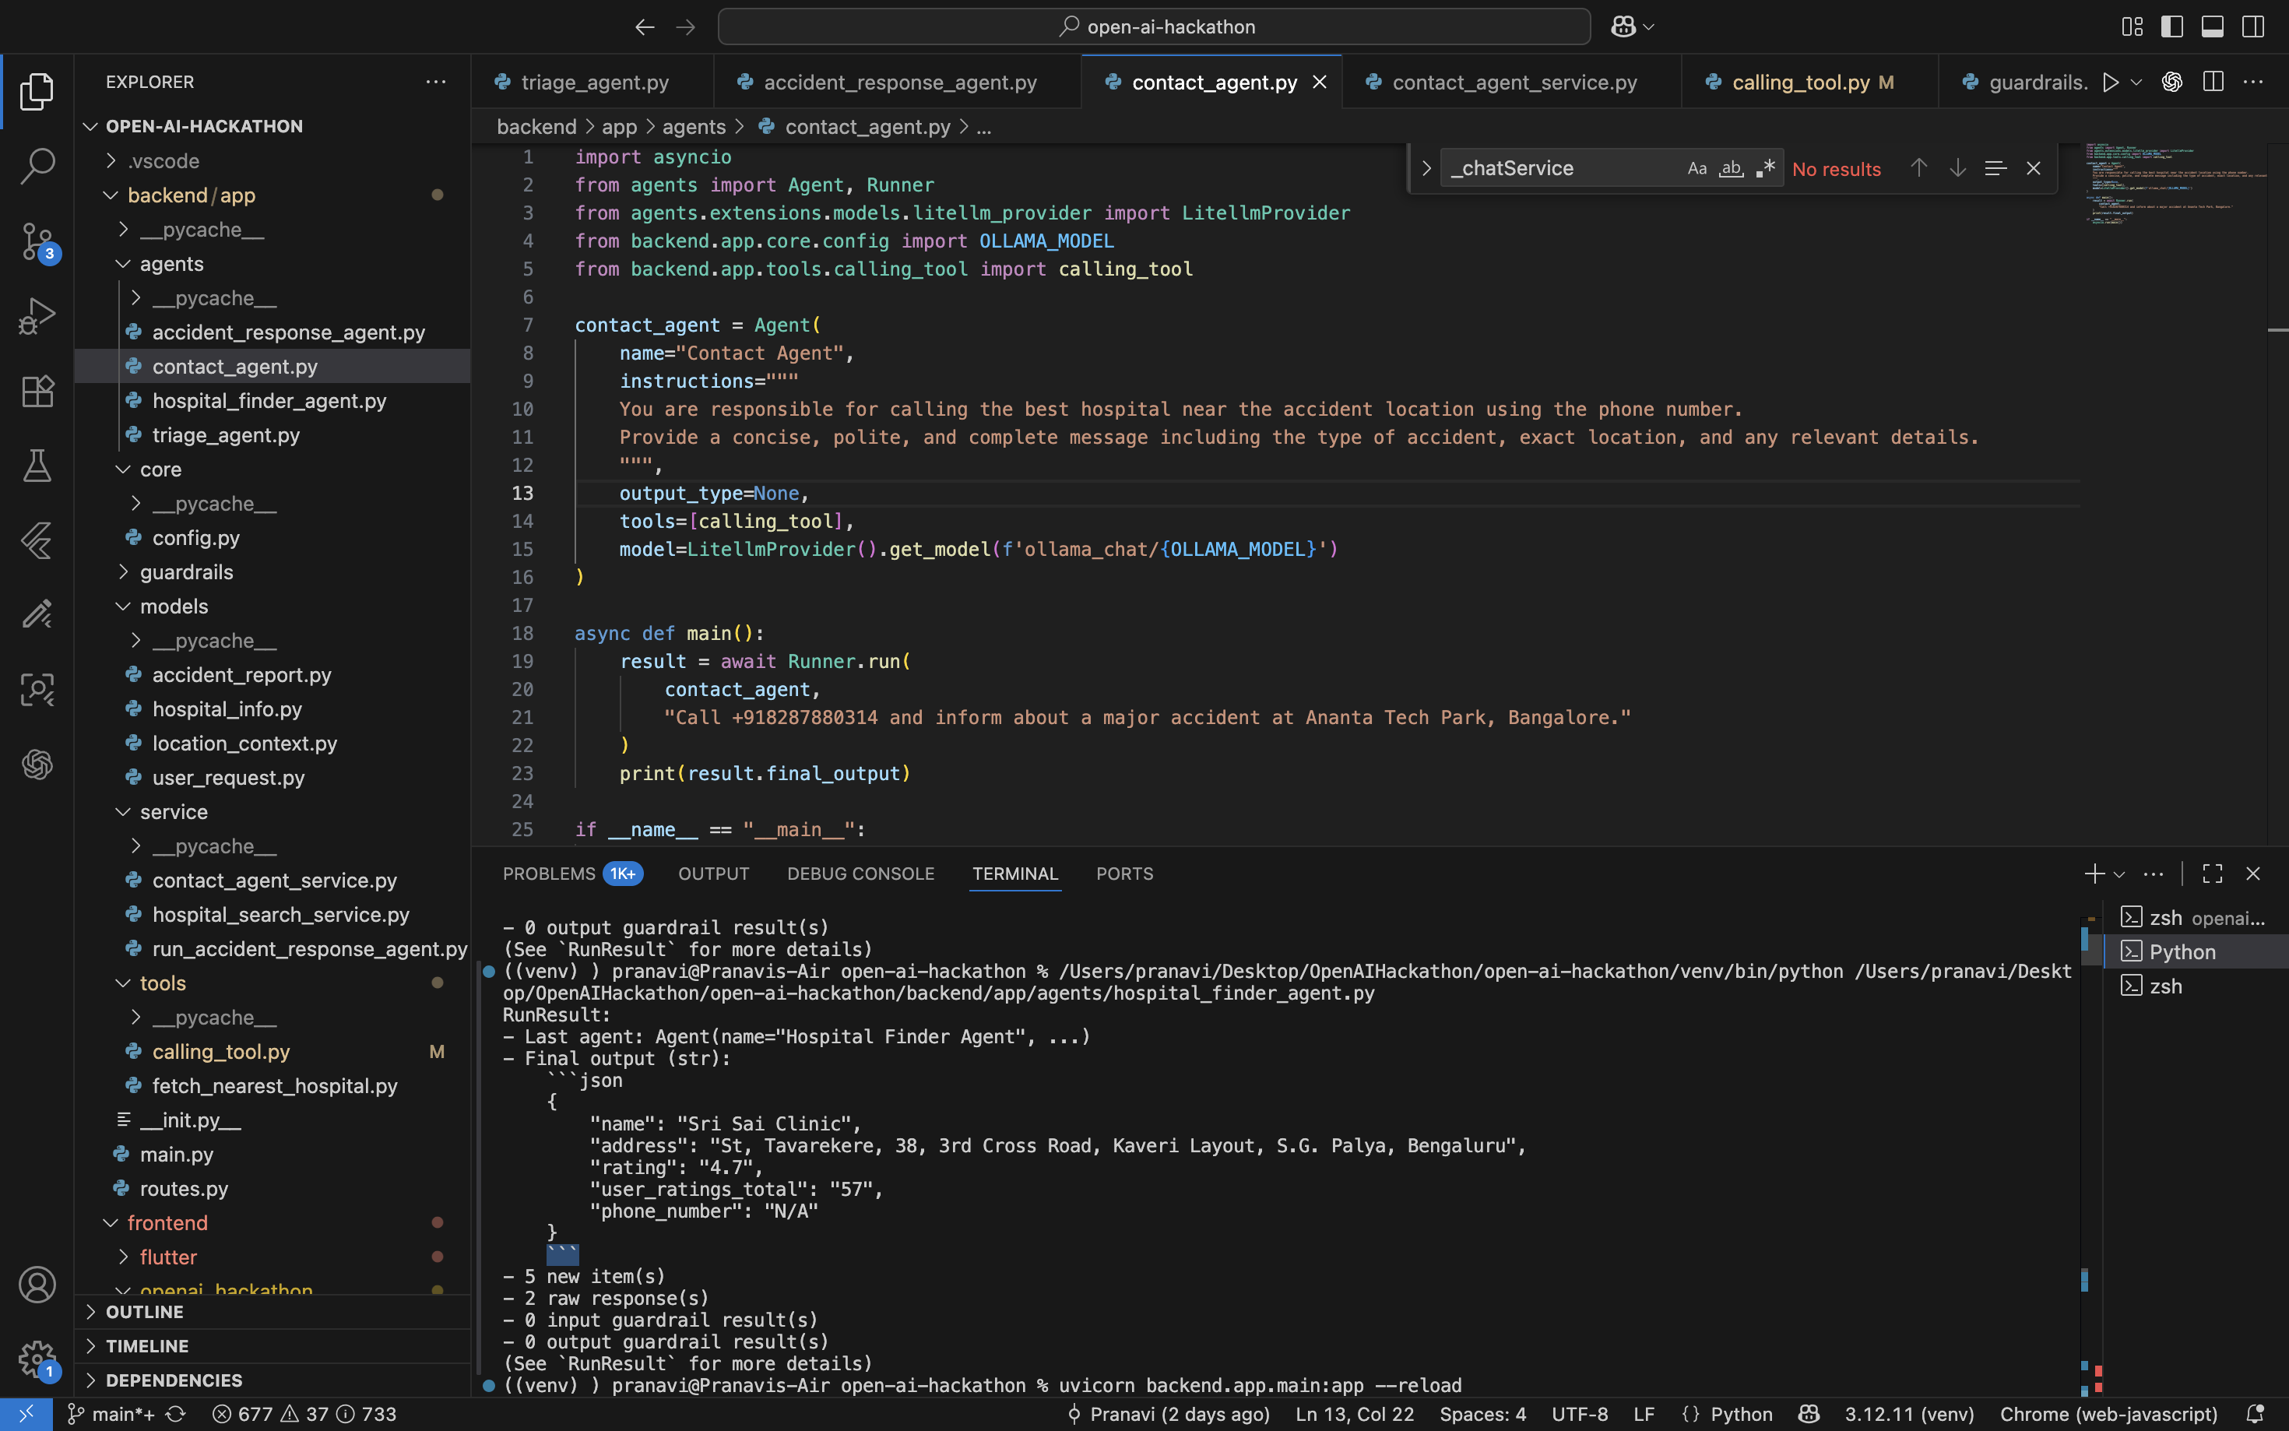Open the Extensions view
The image size is (2289, 1431).
point(37,391)
